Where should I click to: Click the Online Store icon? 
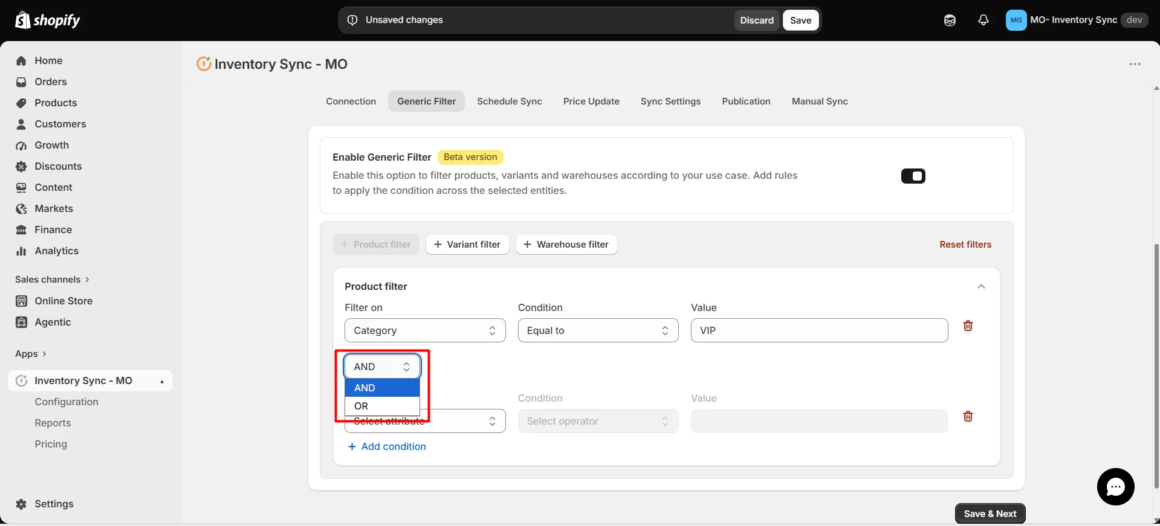click(21, 301)
